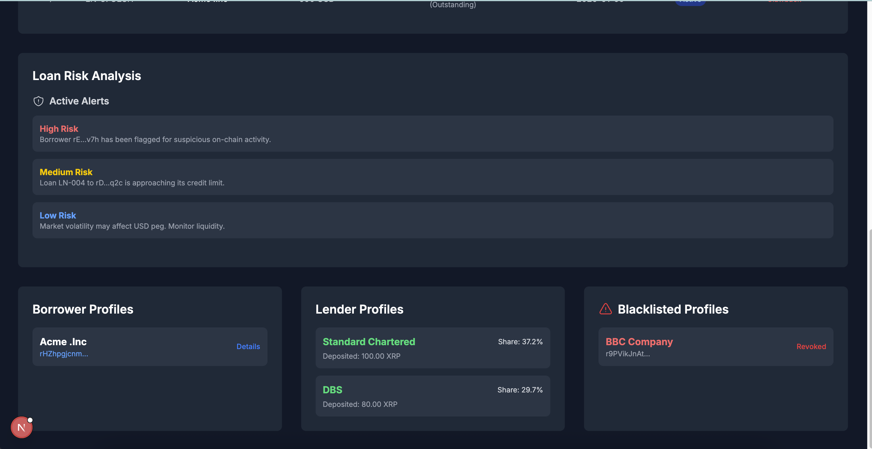Viewport: 872px width, 449px height.
Task: Click the shield icon beside Active Alerts
Action: (x=38, y=101)
